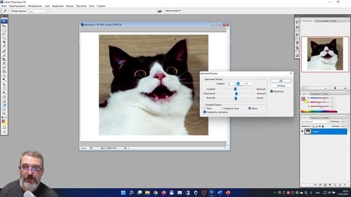351x197 pixels.
Task: Open the Файл menu
Action: pos(4,6)
